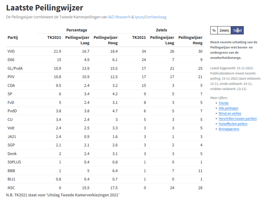Visit the Huiseffecten peilers link
Image resolution: width=262 pixels, height=202 pixels.
point(233,124)
